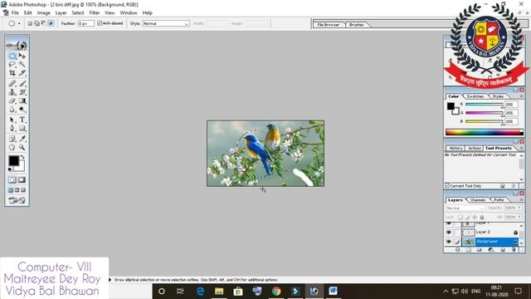531x299 pixels.
Task: Open the layer Opacity dropdown arrow
Action: 519,208
